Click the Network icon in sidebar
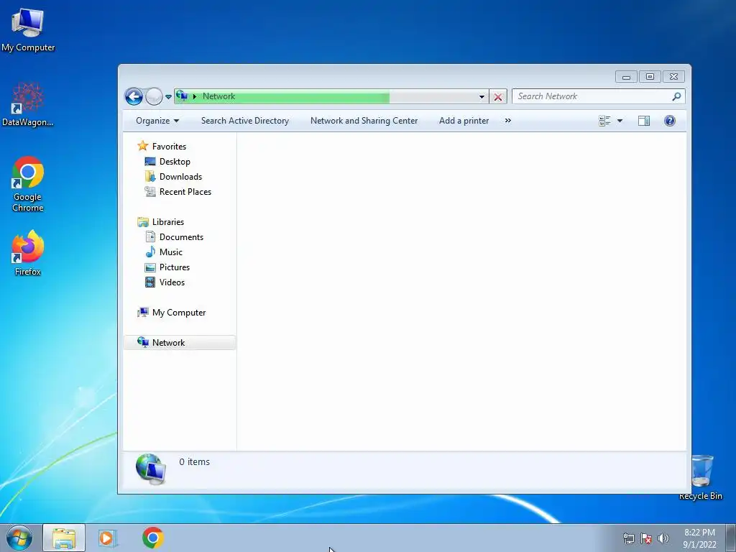Image resolution: width=736 pixels, height=552 pixels. point(143,342)
